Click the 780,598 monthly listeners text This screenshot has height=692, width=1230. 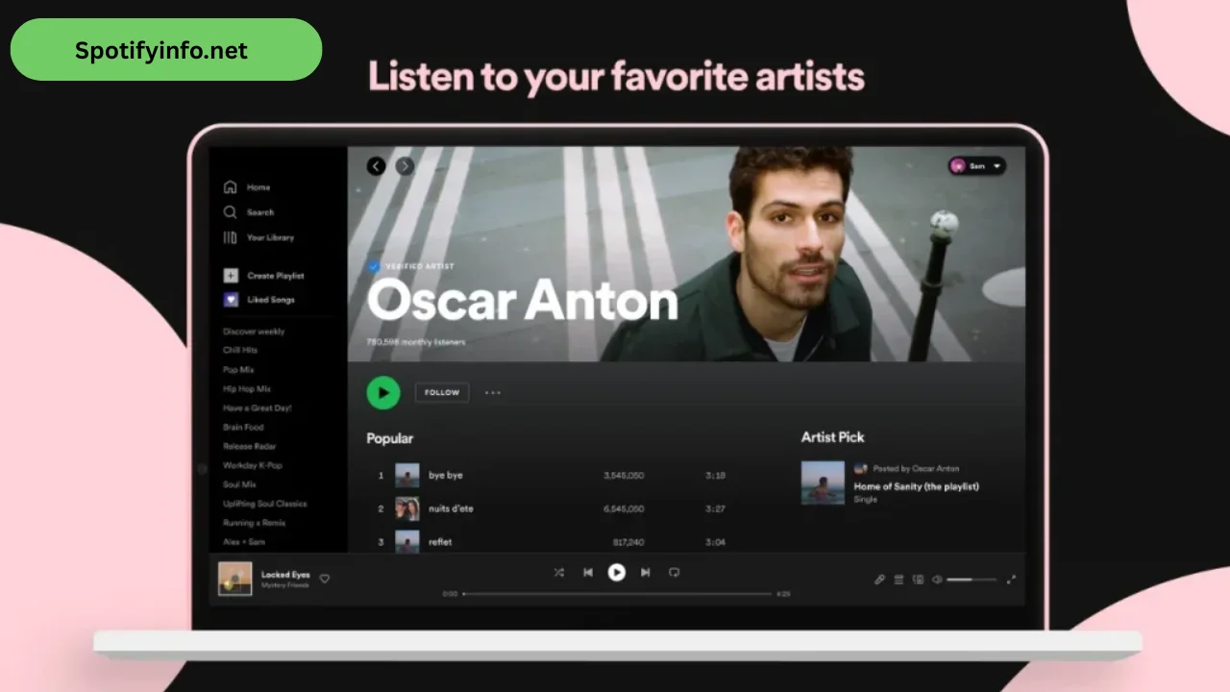(416, 342)
